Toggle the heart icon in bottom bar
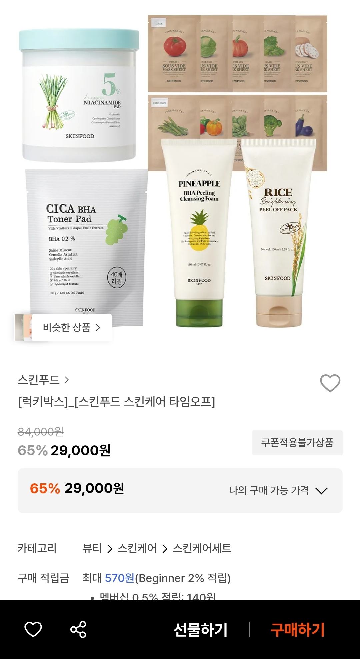The width and height of the screenshot is (360, 659). tap(33, 629)
